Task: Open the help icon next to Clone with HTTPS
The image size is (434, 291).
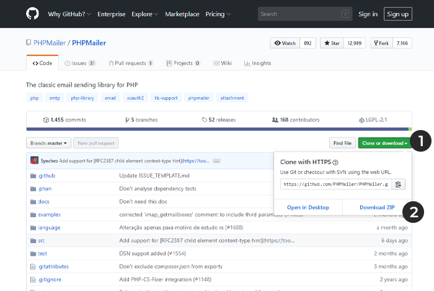Action: click(x=335, y=162)
